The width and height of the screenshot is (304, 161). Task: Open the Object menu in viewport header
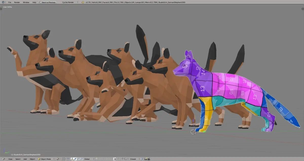coord(32,159)
